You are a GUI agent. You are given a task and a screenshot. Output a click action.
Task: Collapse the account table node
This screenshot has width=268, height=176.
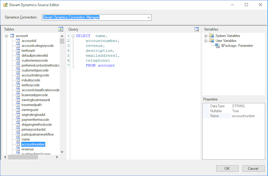coord(7,36)
